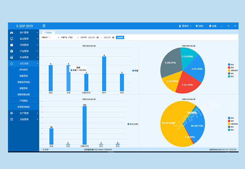Click the 安灯系统 bell icon
245x169 pixels.
point(12,64)
